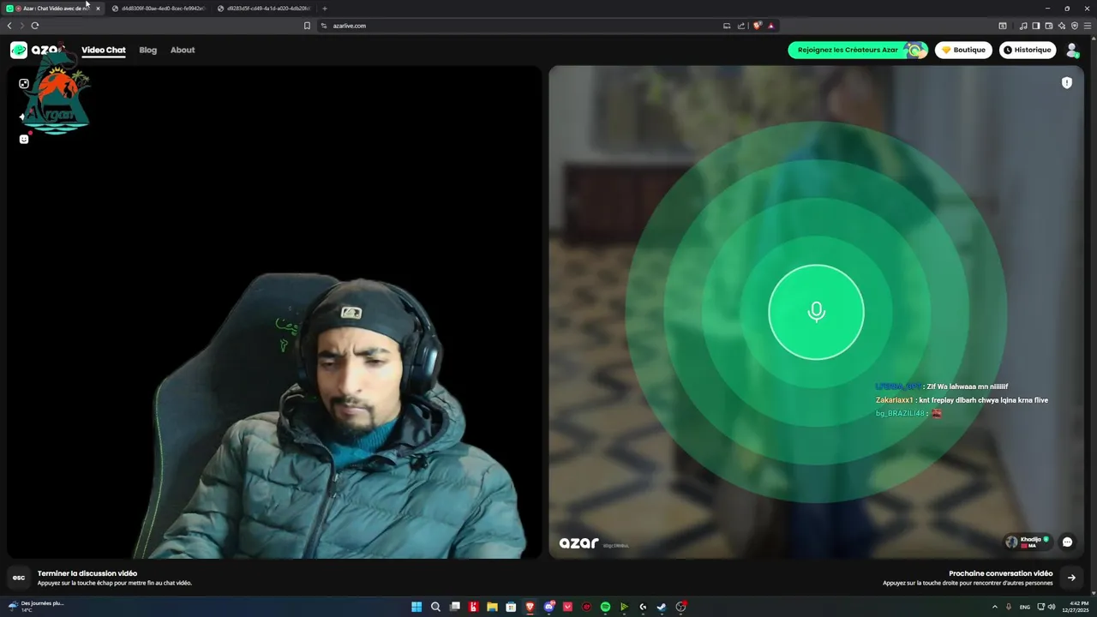Screen dimensions: 1097x617
Task: Click the cast/PiP icon in address bar
Action: tap(727, 26)
